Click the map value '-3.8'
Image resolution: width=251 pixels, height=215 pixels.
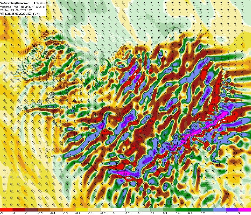pos(205,70)
